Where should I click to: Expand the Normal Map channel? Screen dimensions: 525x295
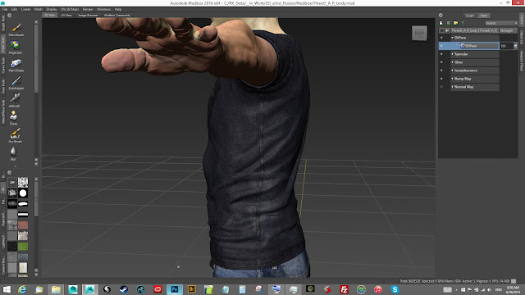coord(452,87)
